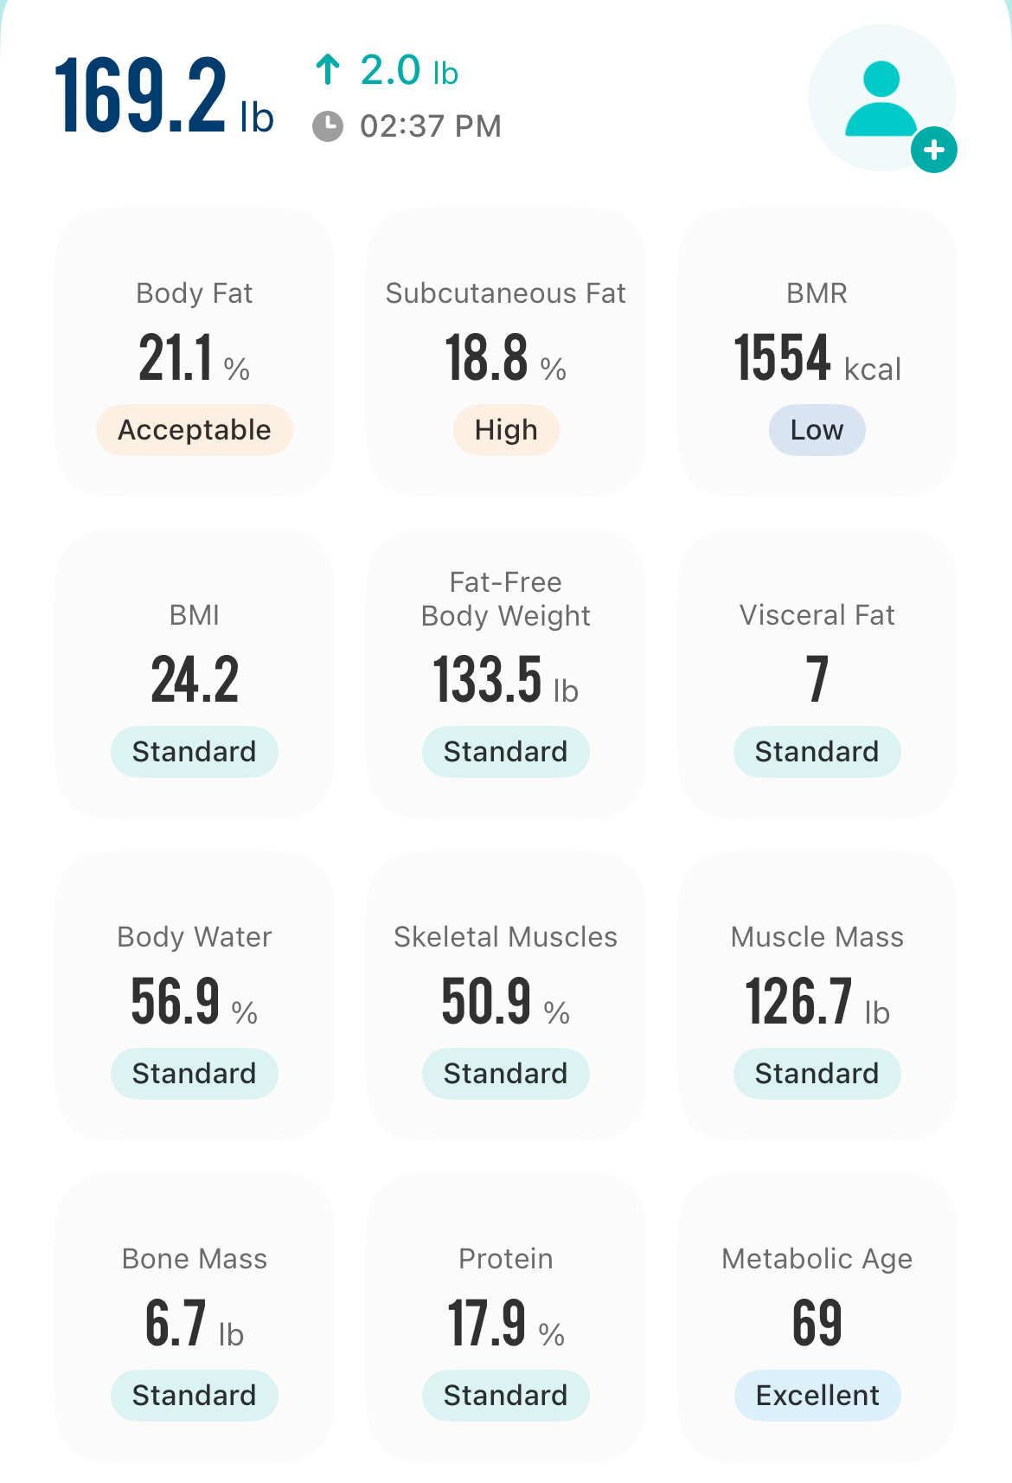Tap the Low status badge under BMR

[x=817, y=430]
